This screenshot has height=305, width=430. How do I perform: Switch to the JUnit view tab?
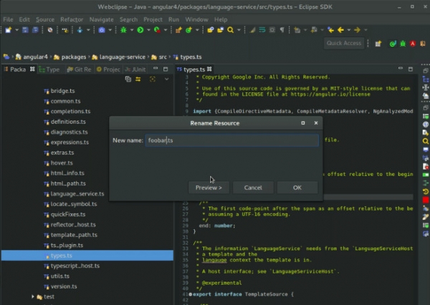point(135,69)
